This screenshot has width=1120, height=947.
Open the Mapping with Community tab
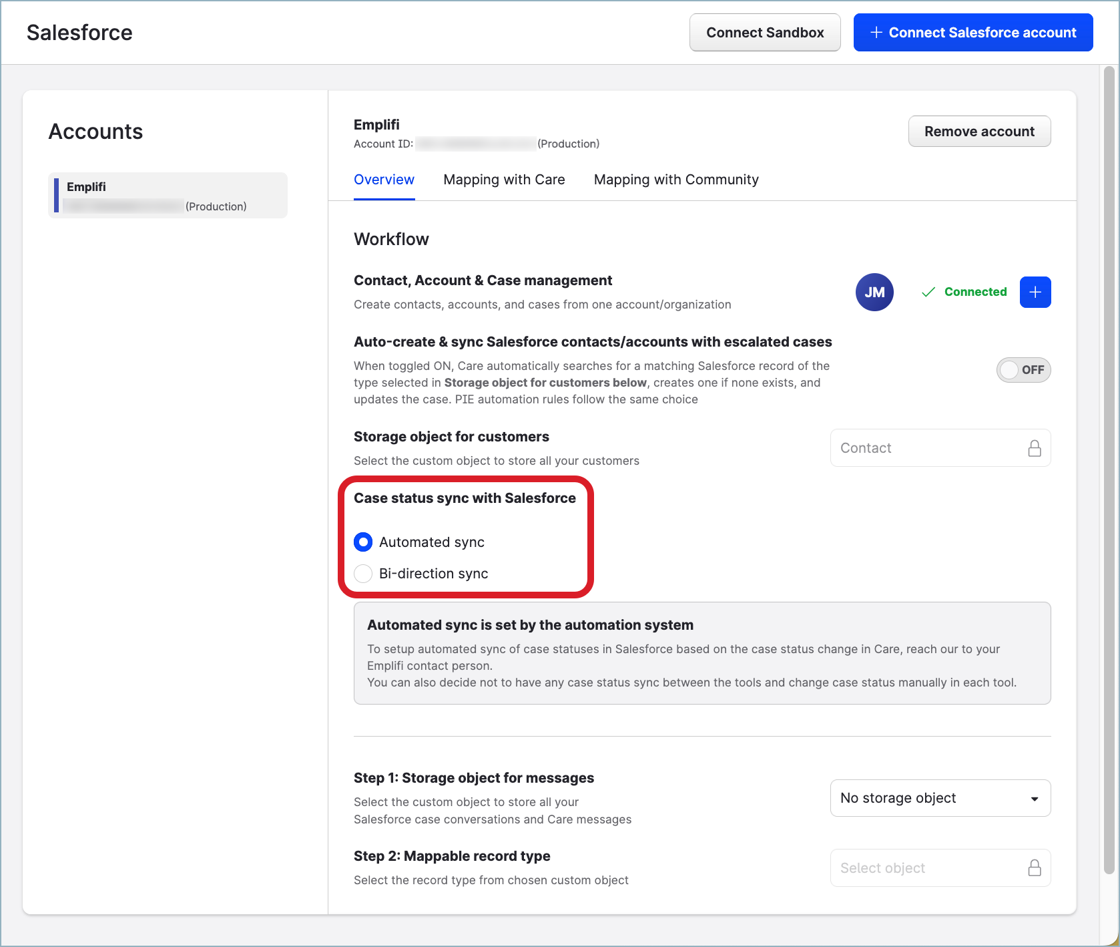(x=676, y=180)
